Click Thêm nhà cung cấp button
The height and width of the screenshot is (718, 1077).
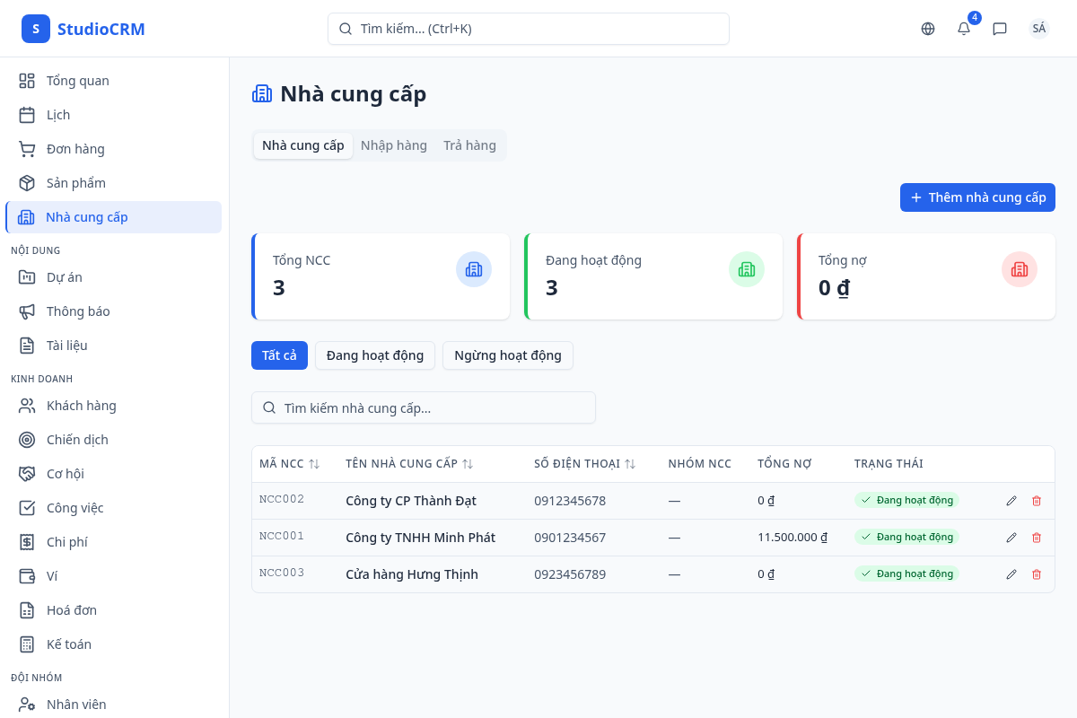point(977,197)
